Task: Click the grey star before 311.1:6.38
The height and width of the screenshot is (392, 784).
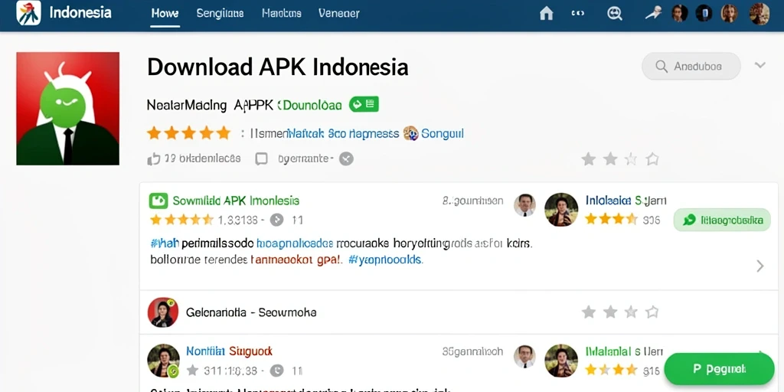Action: (x=192, y=371)
